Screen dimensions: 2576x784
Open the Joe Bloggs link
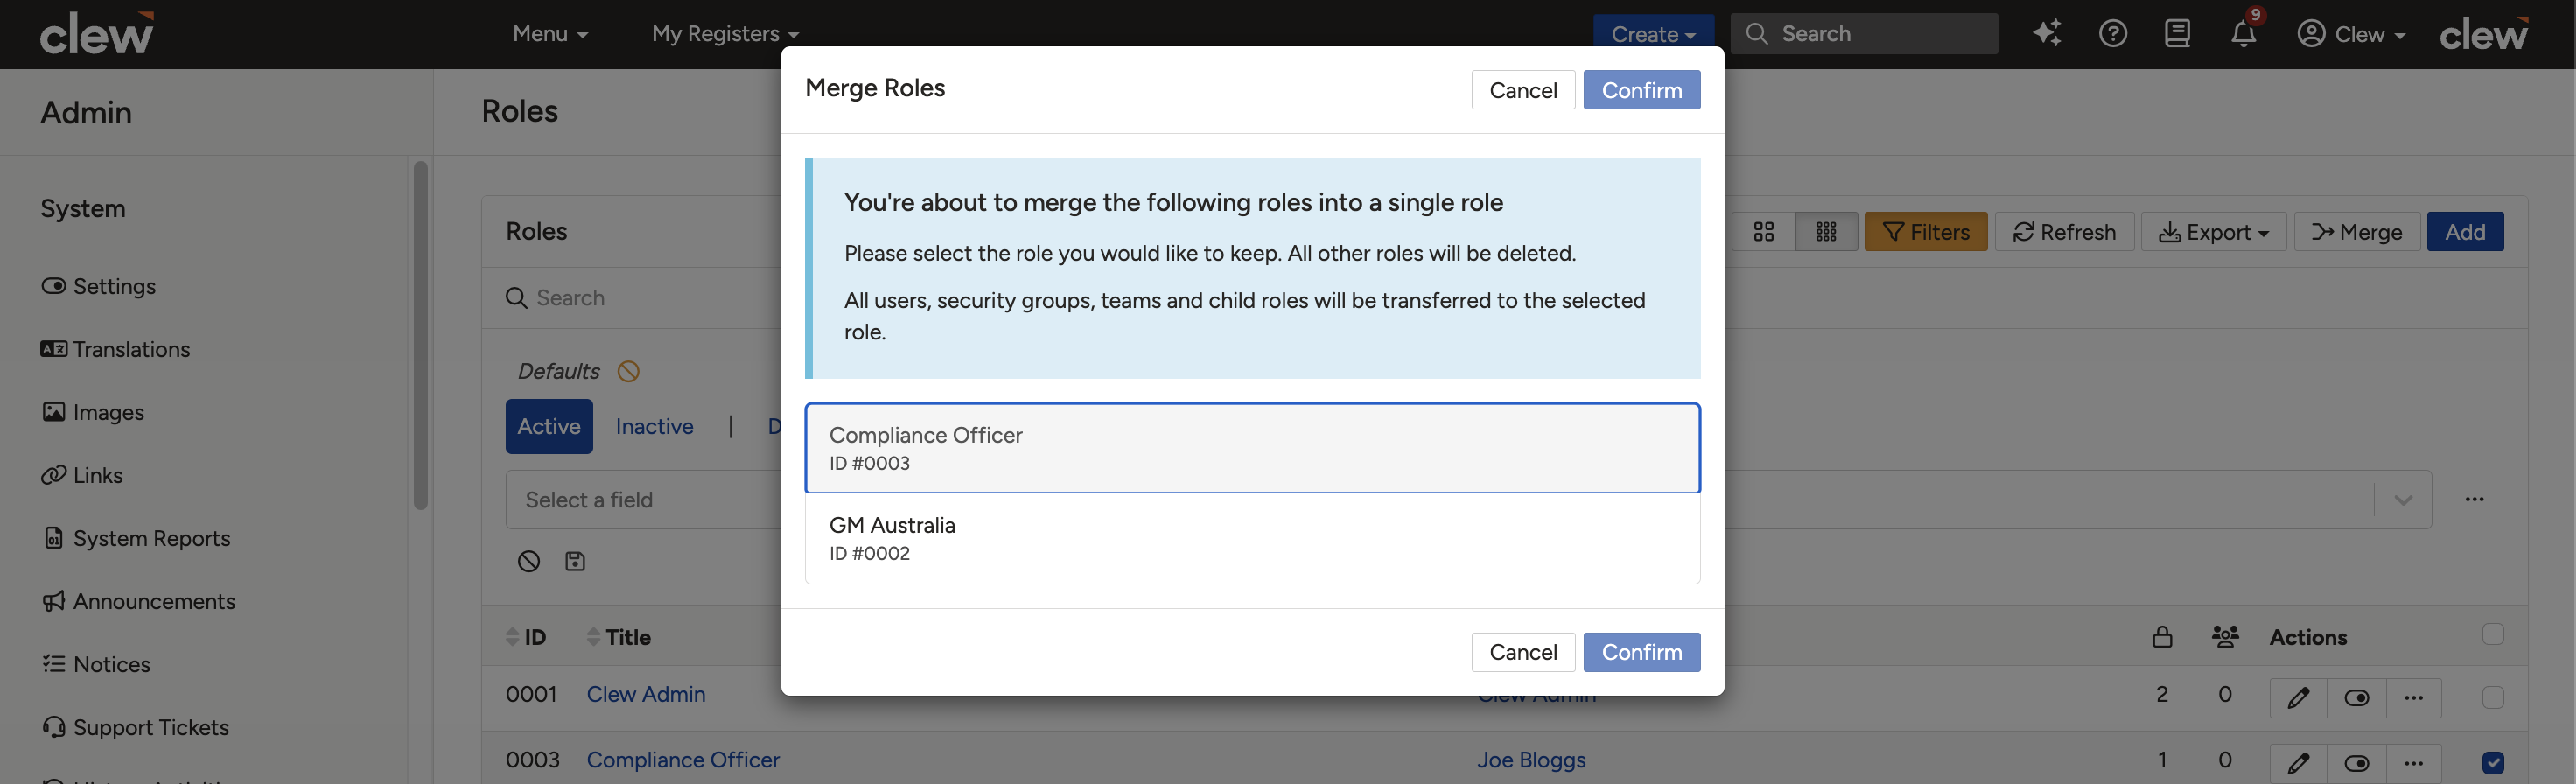tap(1531, 760)
